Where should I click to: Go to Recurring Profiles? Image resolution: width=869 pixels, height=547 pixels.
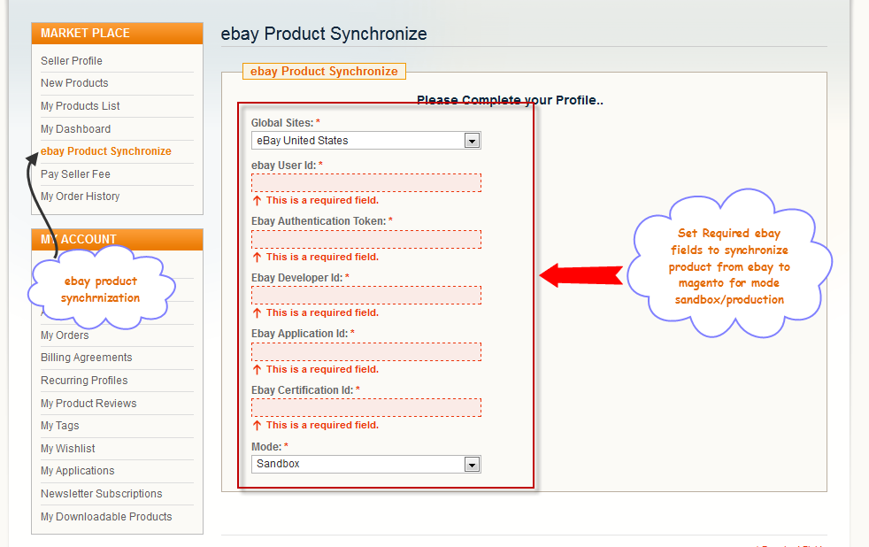(84, 381)
